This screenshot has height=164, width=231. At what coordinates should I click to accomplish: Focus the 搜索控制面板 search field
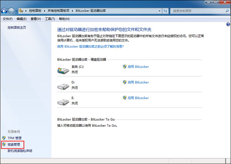(198, 11)
